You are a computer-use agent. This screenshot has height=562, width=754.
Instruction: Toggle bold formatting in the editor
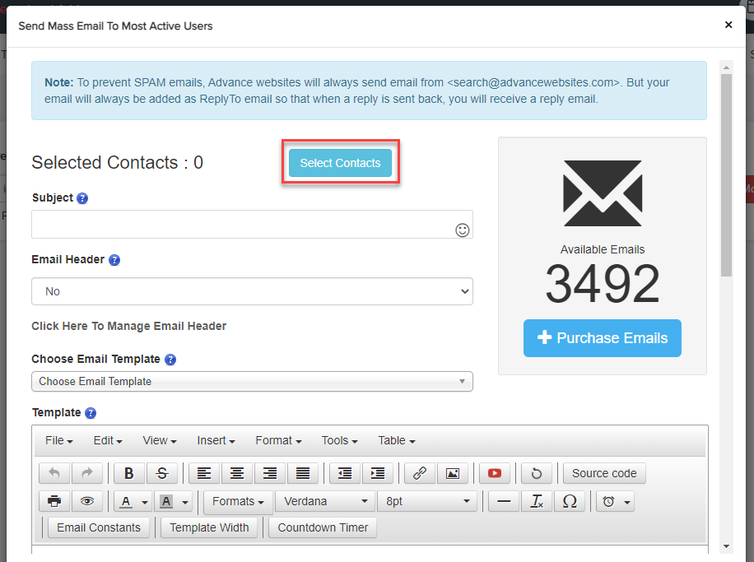(129, 473)
